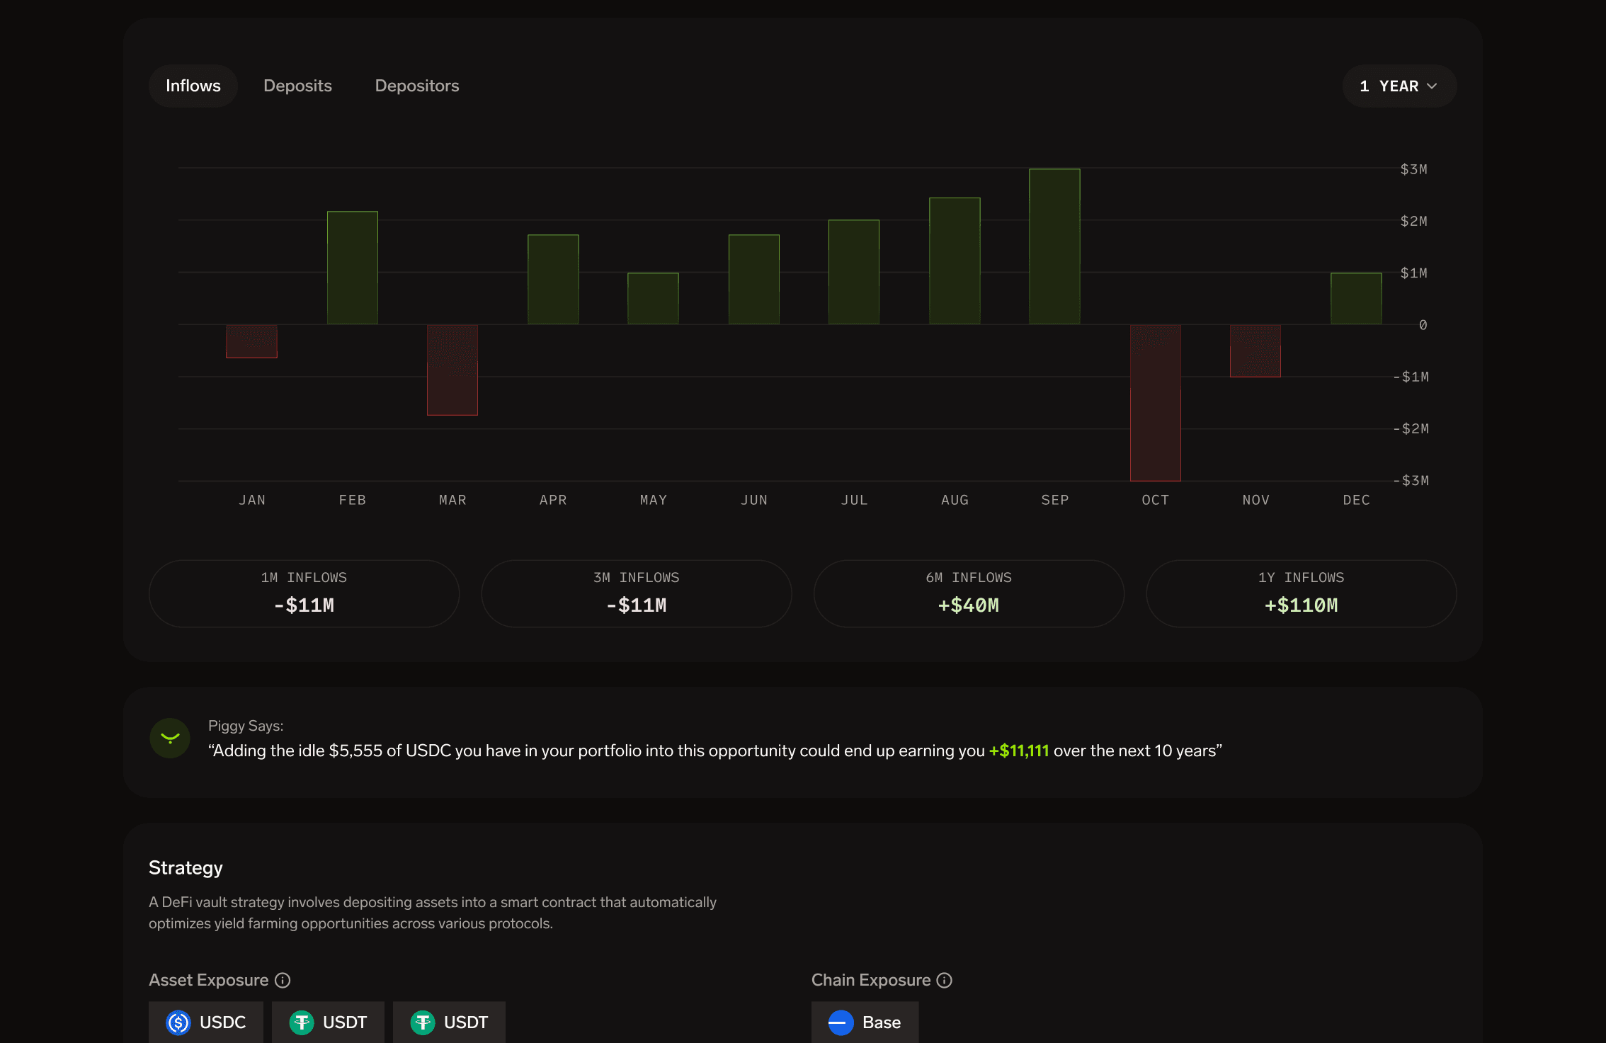Click the MAR red outflow bar

tap(452, 370)
